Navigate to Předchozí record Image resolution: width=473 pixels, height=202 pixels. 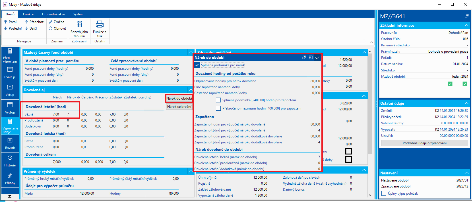[34, 22]
